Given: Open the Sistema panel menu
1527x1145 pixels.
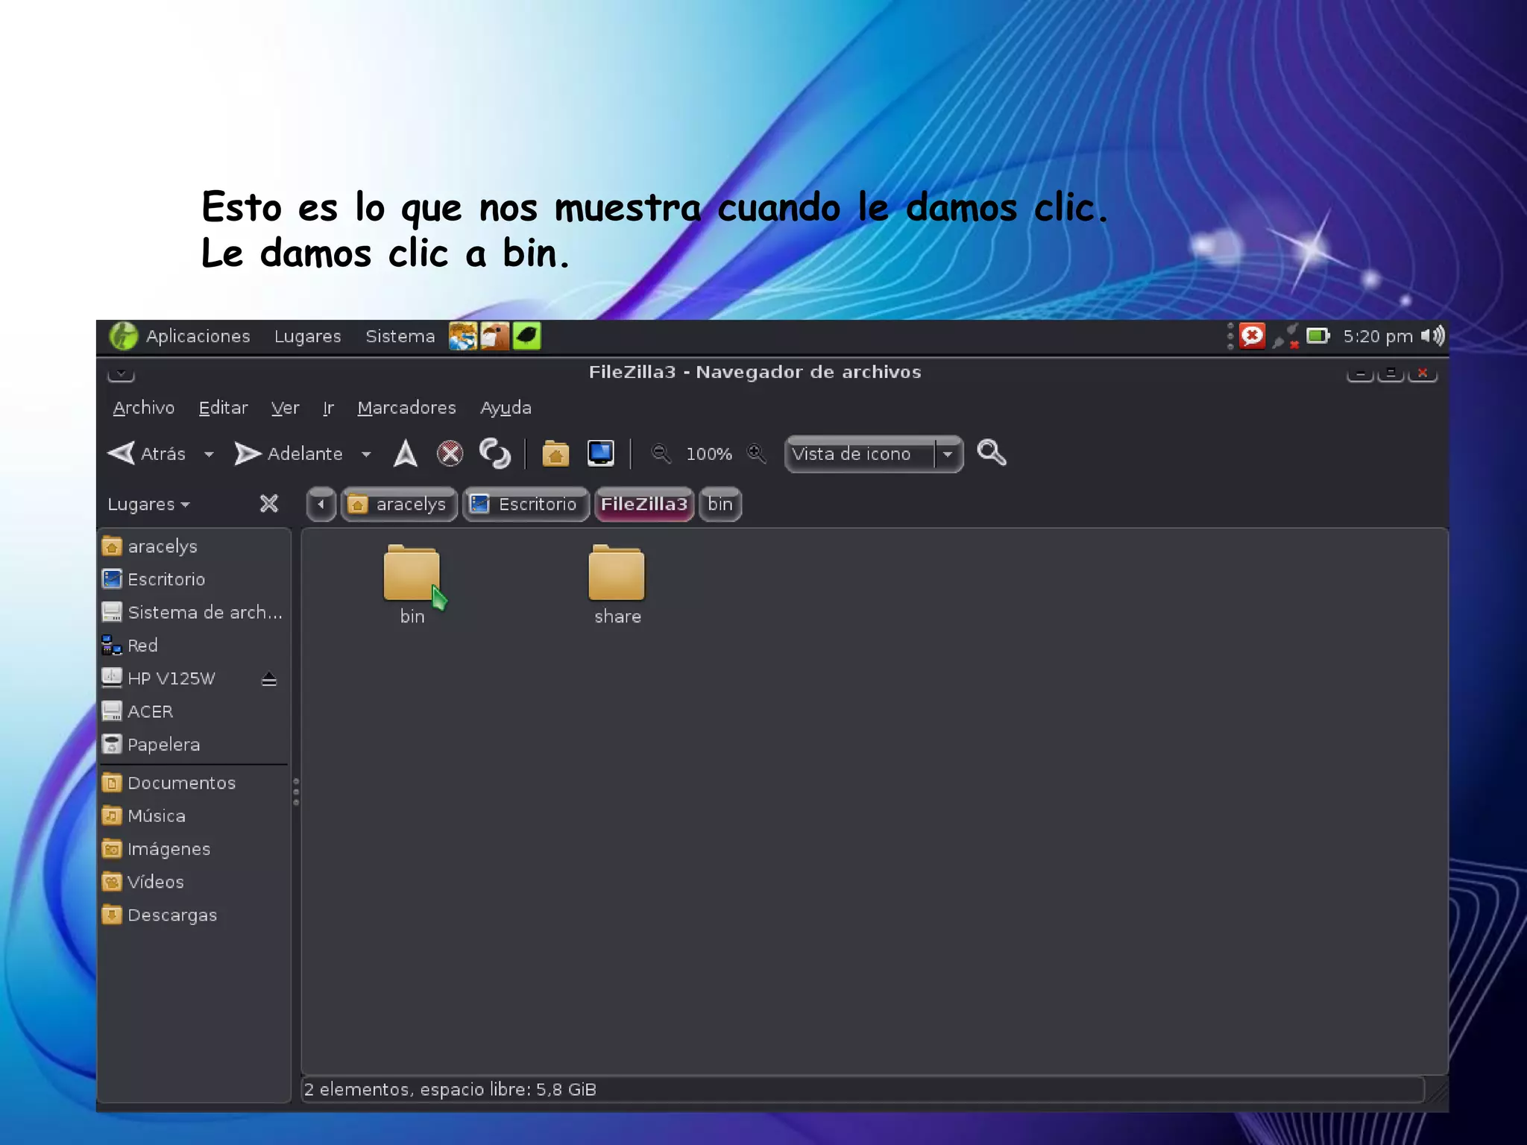Looking at the screenshot, I should (400, 336).
